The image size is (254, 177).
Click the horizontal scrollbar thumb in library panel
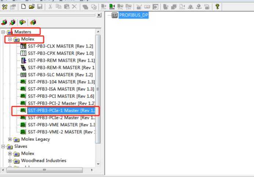[44, 170]
